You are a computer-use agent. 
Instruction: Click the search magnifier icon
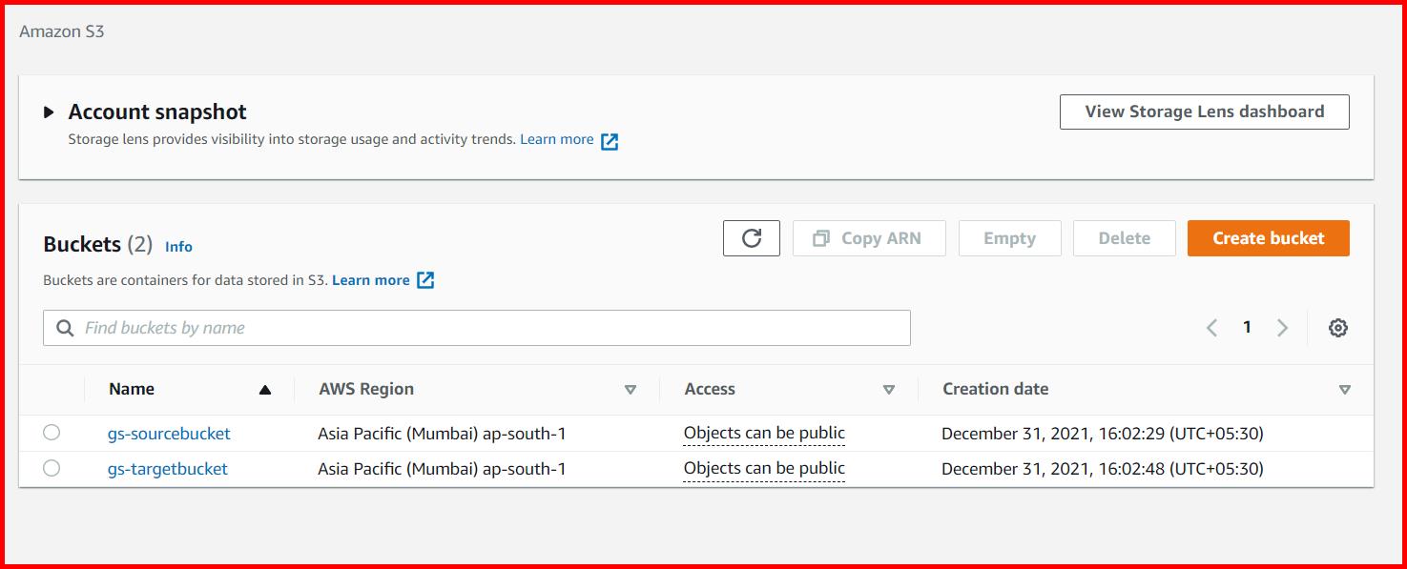[x=64, y=327]
